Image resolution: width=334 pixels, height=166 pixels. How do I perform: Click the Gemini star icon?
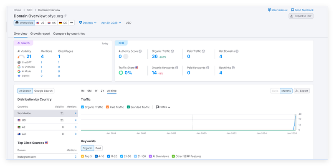pos(19,76)
